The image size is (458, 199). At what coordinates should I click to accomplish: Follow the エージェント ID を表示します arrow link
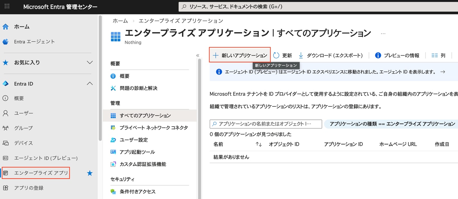(443, 72)
